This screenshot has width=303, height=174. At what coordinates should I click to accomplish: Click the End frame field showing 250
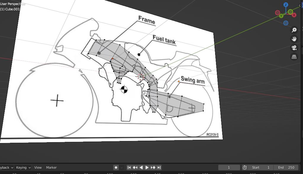[x=286, y=168]
